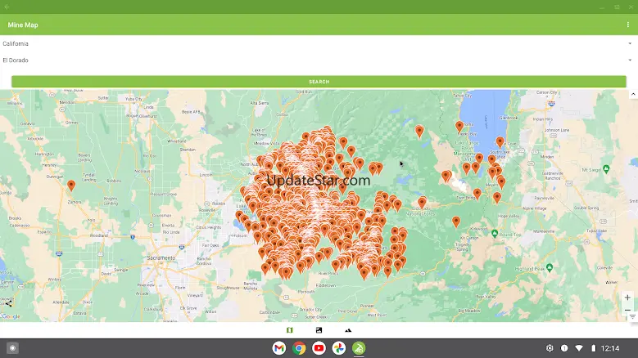
Task: Switch to satellite imagery view icon
Action: pyautogui.click(x=319, y=330)
